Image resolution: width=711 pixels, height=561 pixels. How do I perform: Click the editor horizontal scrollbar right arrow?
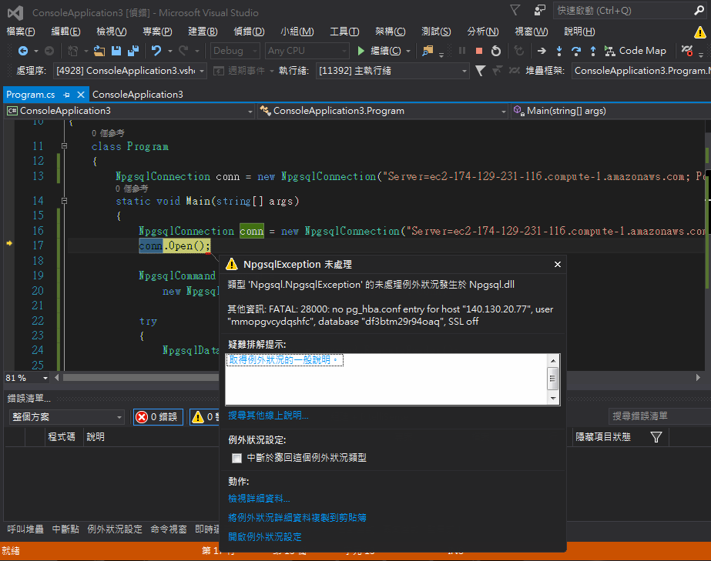[699, 378]
